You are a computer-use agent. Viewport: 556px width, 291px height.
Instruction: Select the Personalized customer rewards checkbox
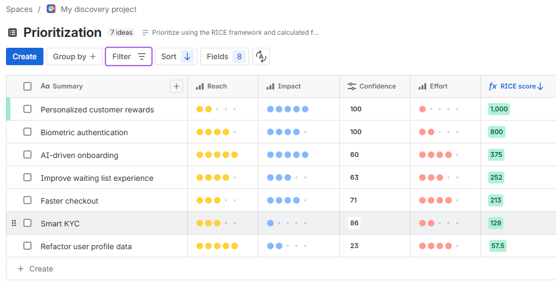coord(27,109)
